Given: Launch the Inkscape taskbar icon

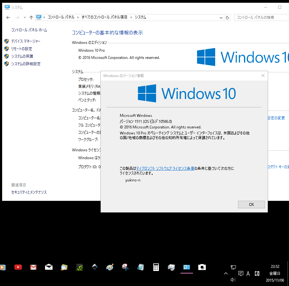Looking at the screenshot, I should tap(95, 267).
